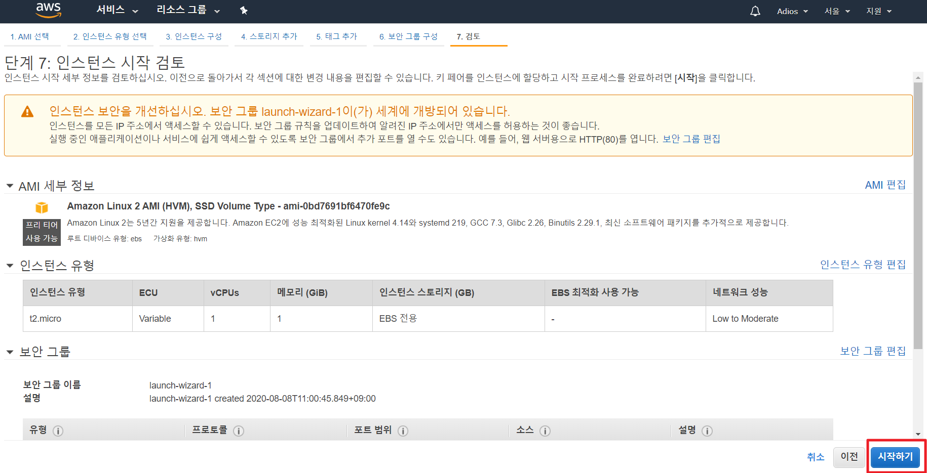The height and width of the screenshot is (473, 927).
Task: Click the AMI 편집 link
Action: pos(885,185)
